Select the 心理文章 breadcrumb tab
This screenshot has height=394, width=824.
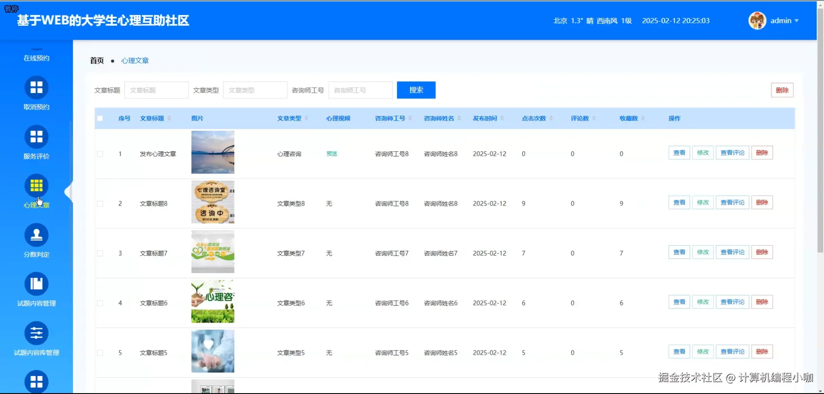click(x=134, y=60)
